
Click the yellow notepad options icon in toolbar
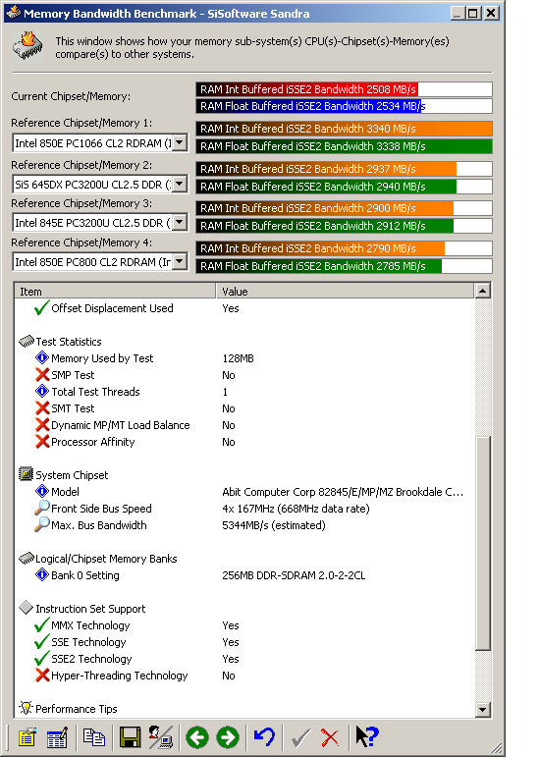pos(27,737)
